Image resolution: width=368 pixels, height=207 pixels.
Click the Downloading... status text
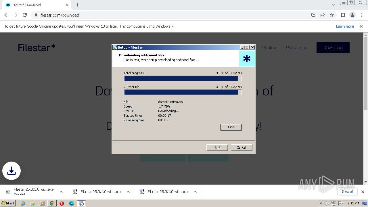[168, 111]
